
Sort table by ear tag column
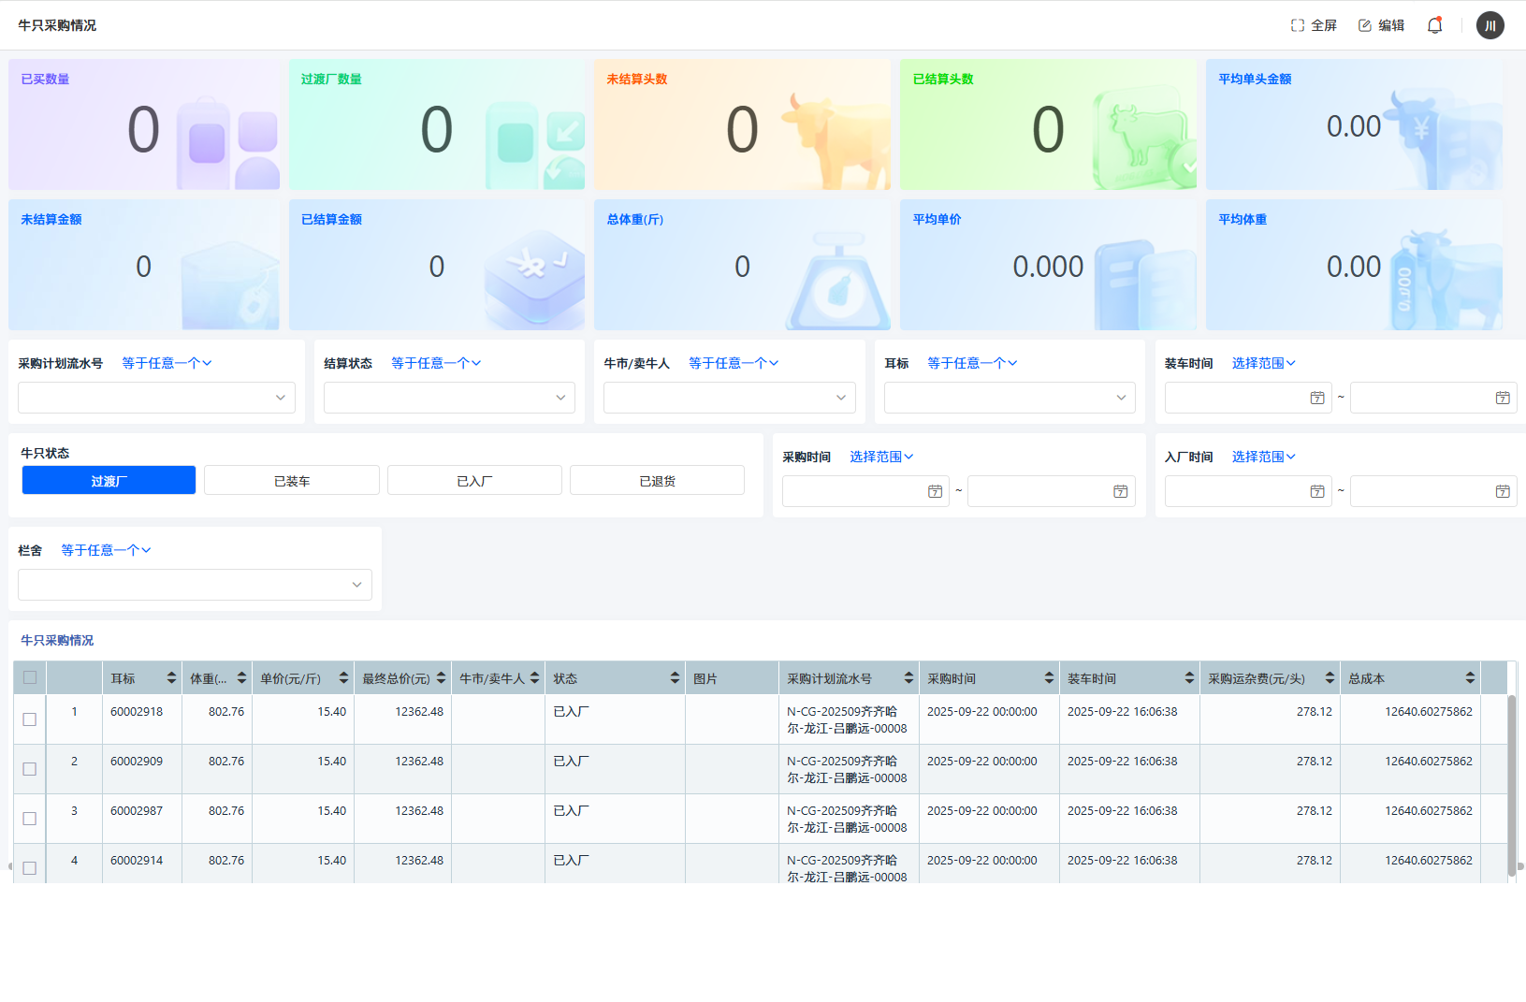[x=171, y=678]
